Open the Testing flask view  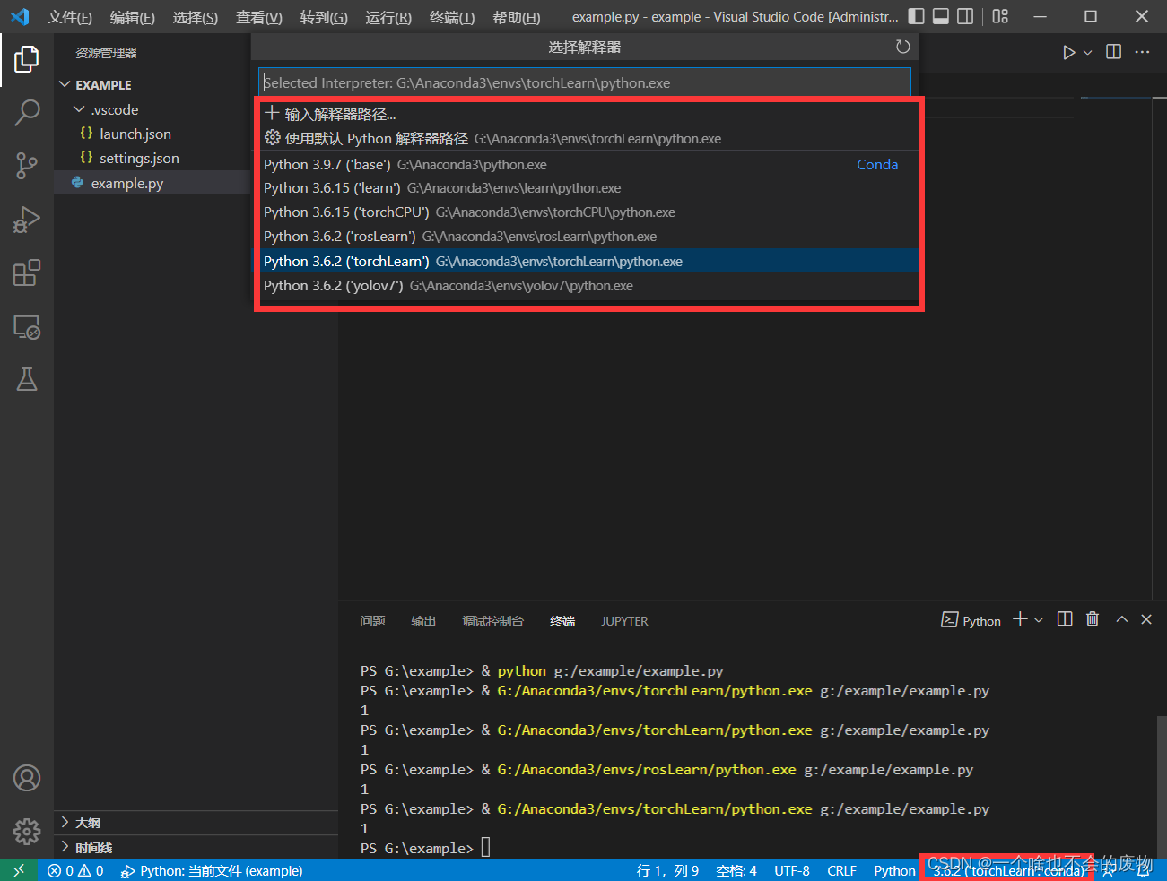(x=27, y=379)
